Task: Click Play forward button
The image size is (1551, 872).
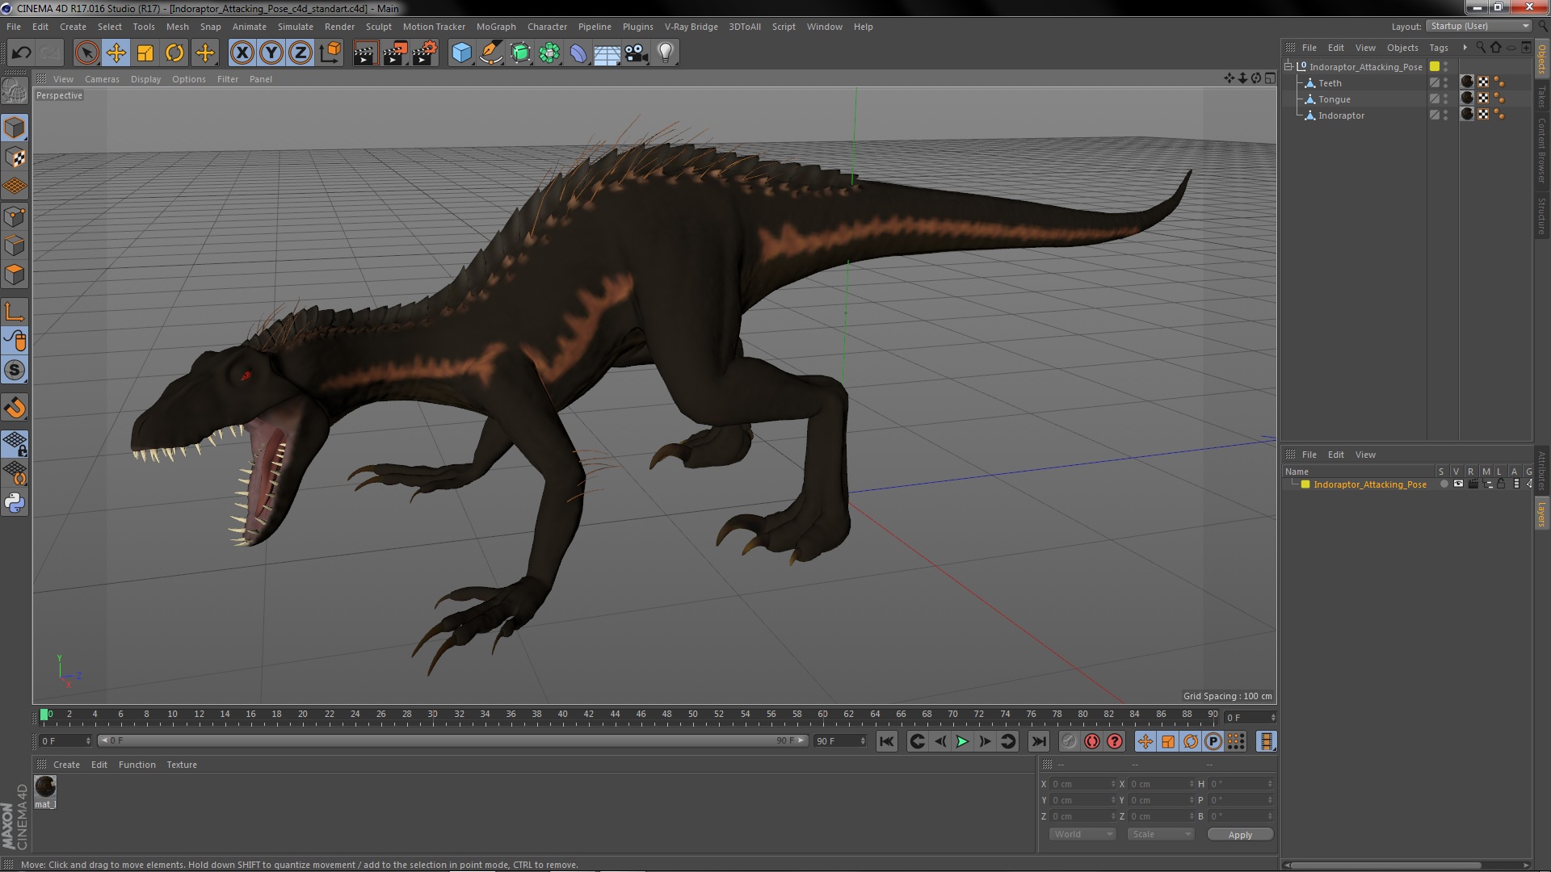Action: coord(962,741)
